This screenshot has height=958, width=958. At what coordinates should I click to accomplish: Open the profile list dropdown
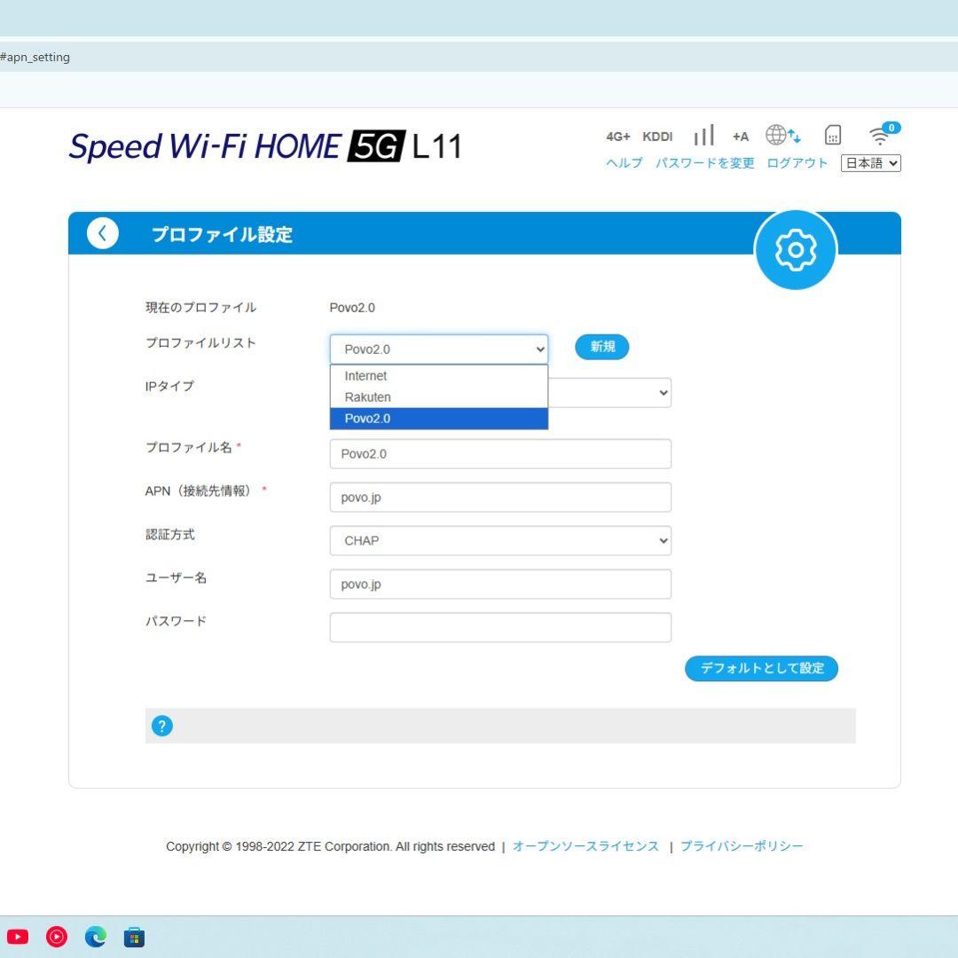click(439, 349)
